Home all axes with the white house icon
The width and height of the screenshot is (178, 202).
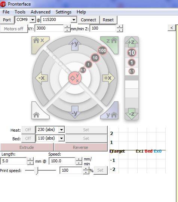tap(39, 112)
